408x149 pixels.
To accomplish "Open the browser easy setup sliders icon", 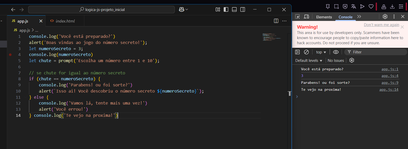I will (401, 6).
